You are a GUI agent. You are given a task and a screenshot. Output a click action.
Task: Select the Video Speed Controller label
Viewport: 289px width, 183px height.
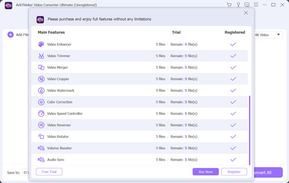click(x=65, y=114)
